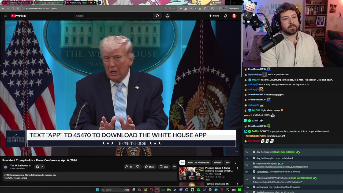This screenshot has height=193, width=343.
Task: Open File Explorer from the taskbar
Action: (169, 190)
